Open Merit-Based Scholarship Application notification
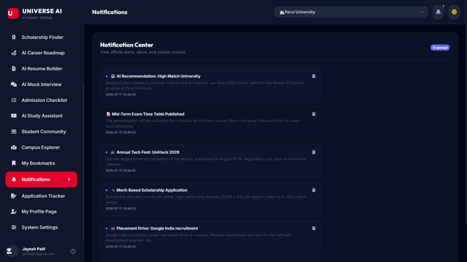 (x=210, y=200)
